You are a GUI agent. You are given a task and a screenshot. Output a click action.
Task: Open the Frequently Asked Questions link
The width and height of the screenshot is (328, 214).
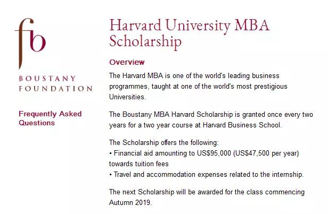click(x=50, y=118)
